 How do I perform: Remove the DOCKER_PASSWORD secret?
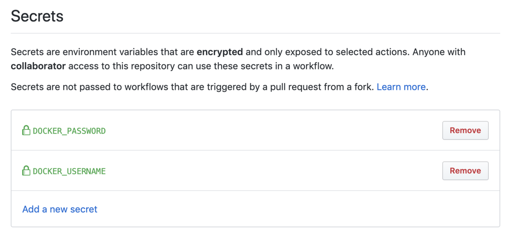click(x=465, y=130)
